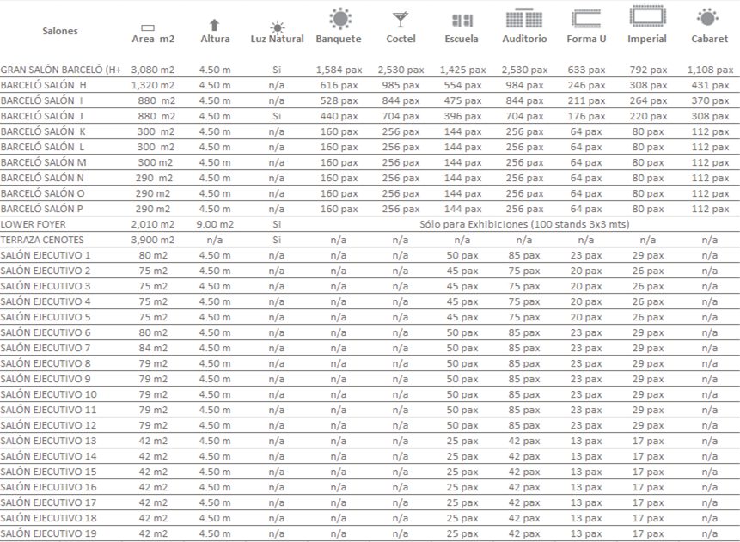Click the 984 pax auditorio value
The height and width of the screenshot is (542, 740).
(524, 85)
